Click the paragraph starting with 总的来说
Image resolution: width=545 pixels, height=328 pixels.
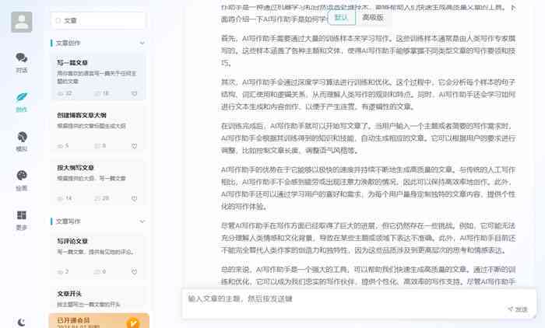click(368, 276)
